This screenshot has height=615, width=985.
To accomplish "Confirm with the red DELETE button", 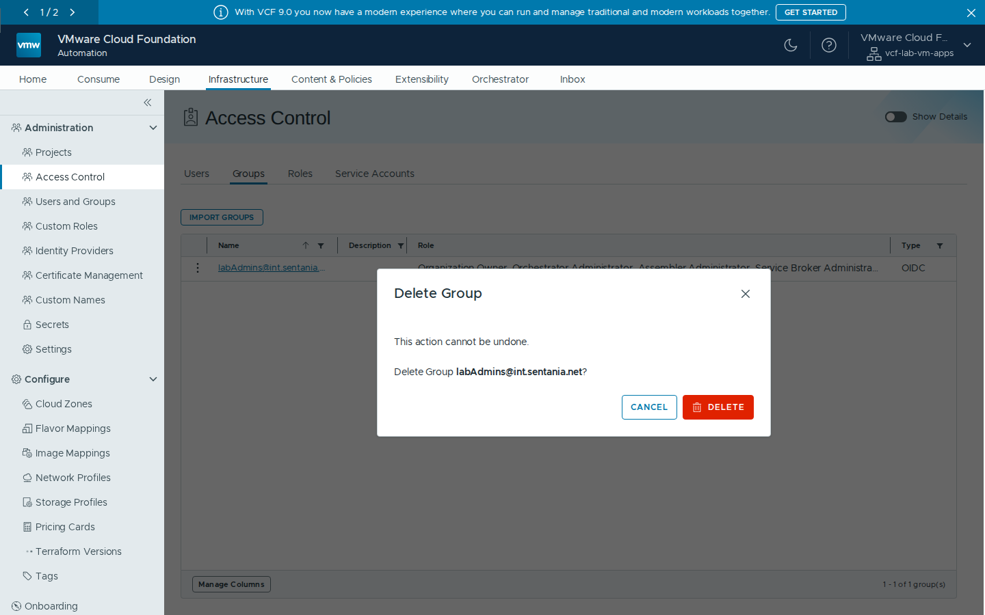I will (718, 407).
